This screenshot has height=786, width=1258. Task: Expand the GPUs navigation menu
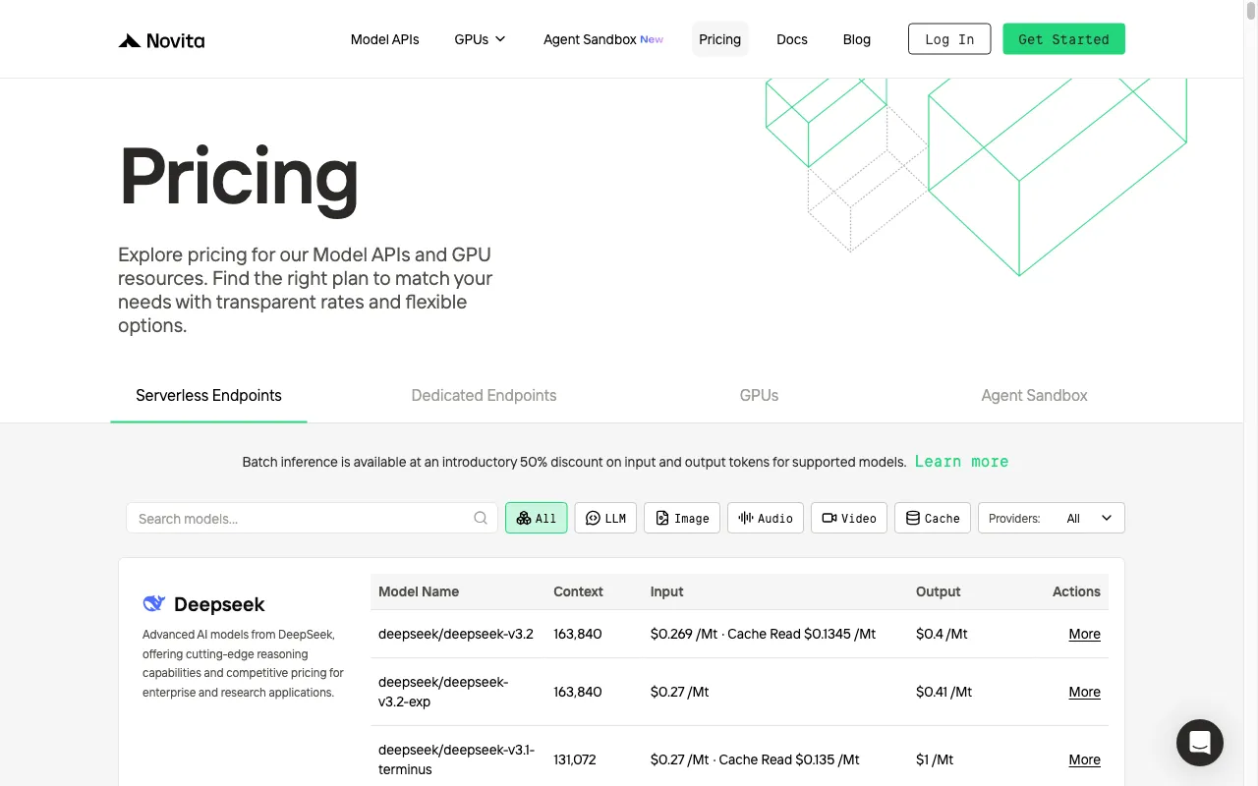coord(480,39)
